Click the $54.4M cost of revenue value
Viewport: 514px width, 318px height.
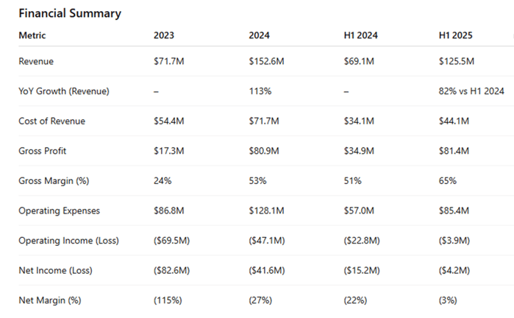click(168, 120)
